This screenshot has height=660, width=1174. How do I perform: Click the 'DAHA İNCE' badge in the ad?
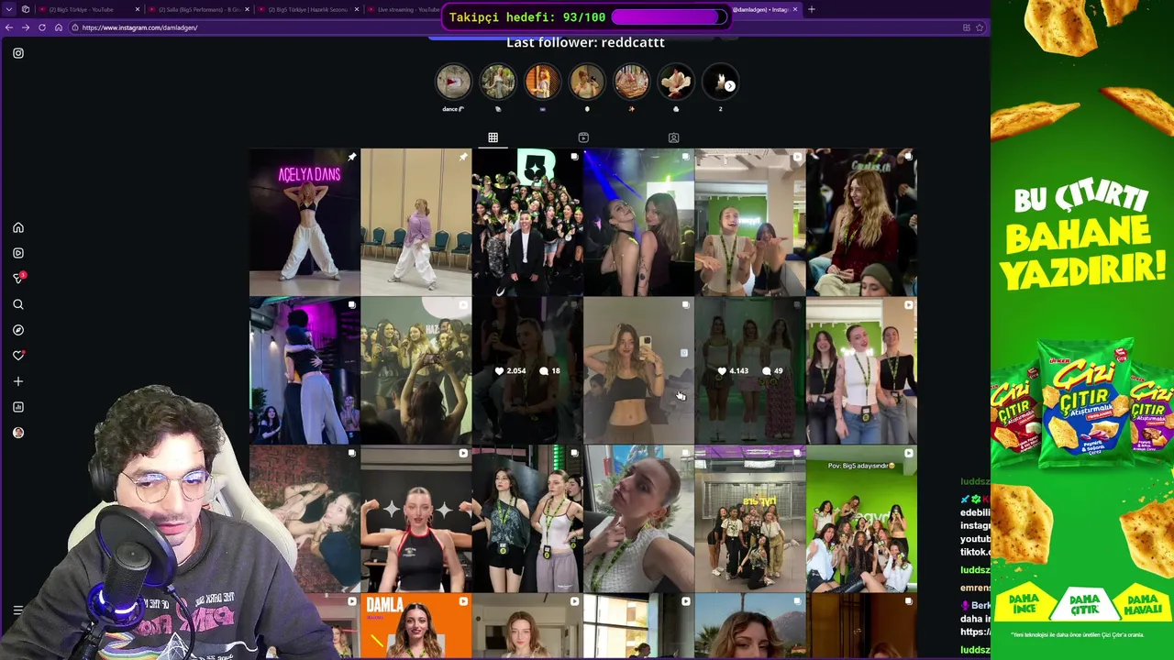click(x=1025, y=603)
